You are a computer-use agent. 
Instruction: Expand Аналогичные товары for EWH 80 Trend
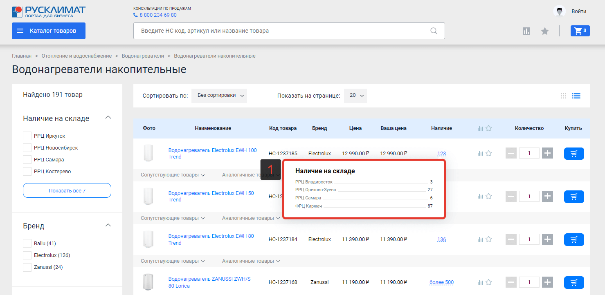251,261
